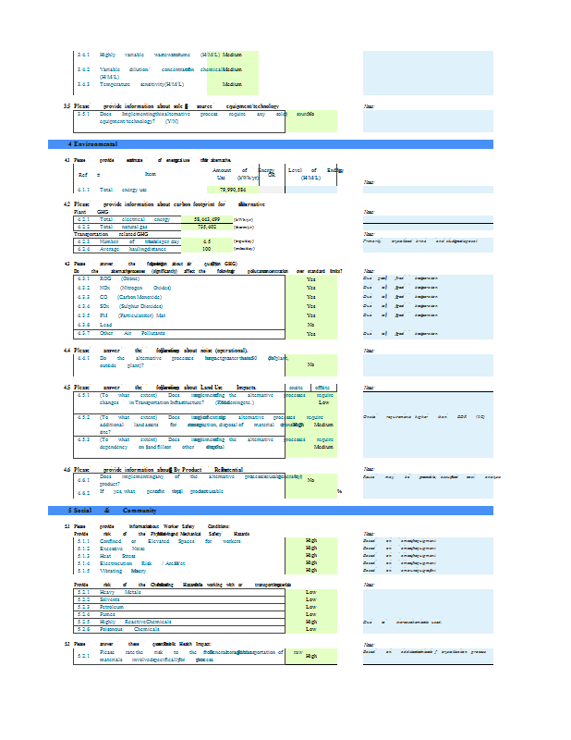Select the Temperature sensitivity Medium rating cell
This screenshot has width=571, height=740.
tap(232, 84)
